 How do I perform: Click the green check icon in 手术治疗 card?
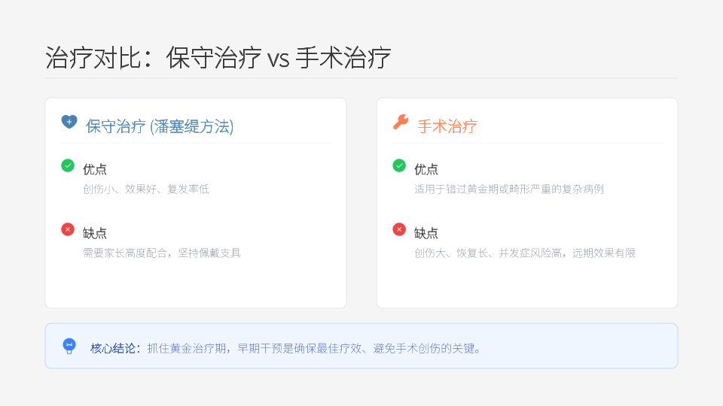click(399, 165)
